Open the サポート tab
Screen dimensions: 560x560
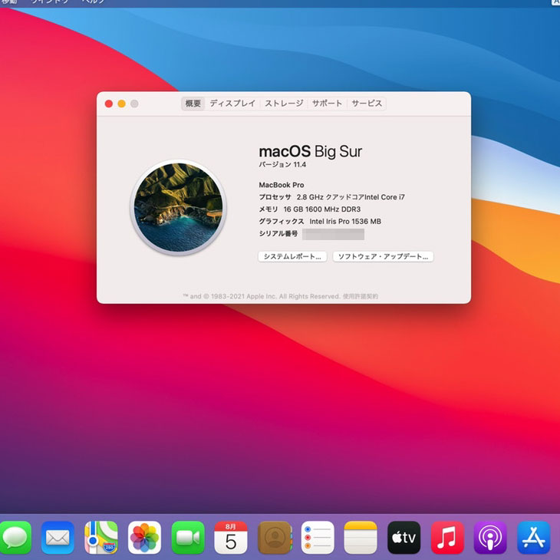[327, 104]
